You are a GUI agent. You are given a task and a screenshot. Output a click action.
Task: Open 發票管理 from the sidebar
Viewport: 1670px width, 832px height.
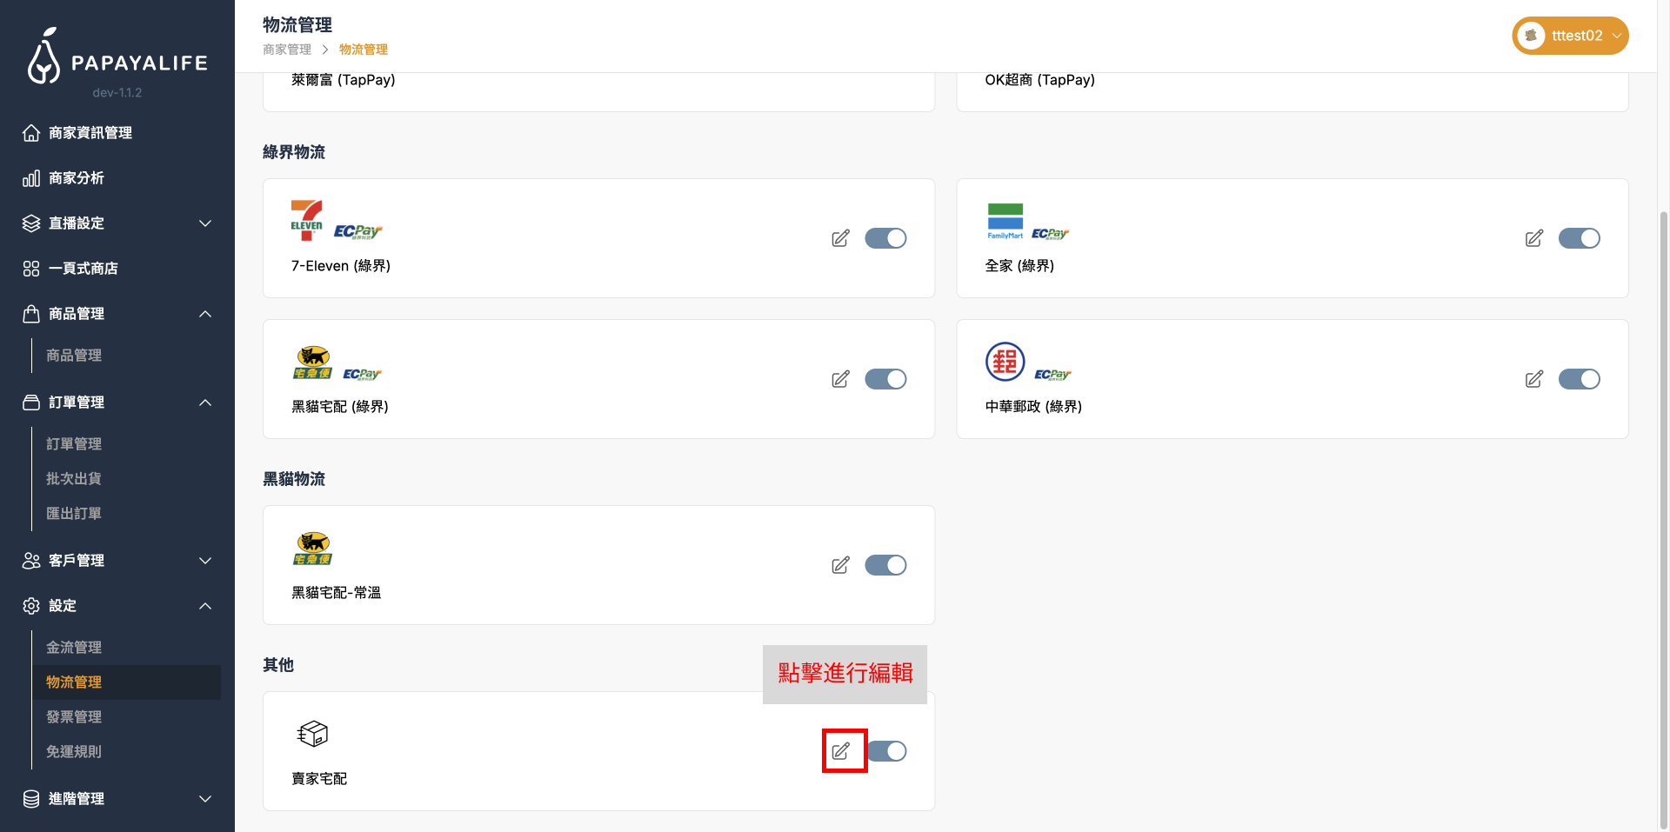point(73,716)
